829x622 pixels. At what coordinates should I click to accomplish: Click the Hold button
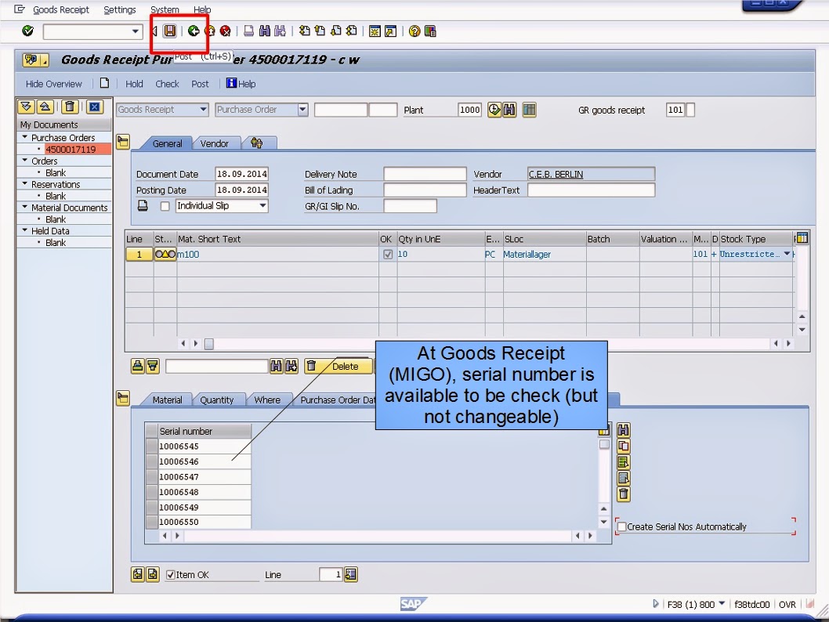click(x=134, y=84)
